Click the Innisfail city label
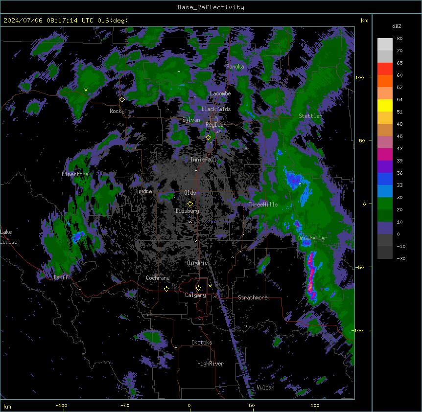 204,160
